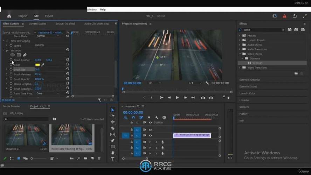Choose the Type tool

[x=112, y=159]
